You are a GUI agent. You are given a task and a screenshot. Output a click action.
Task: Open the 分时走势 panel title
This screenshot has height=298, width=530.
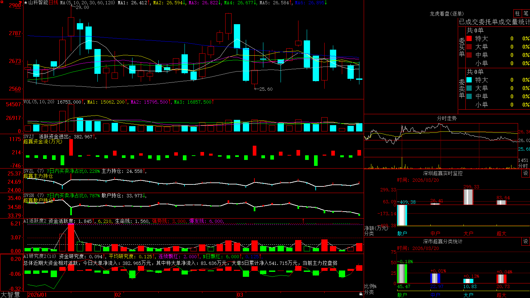point(447,118)
